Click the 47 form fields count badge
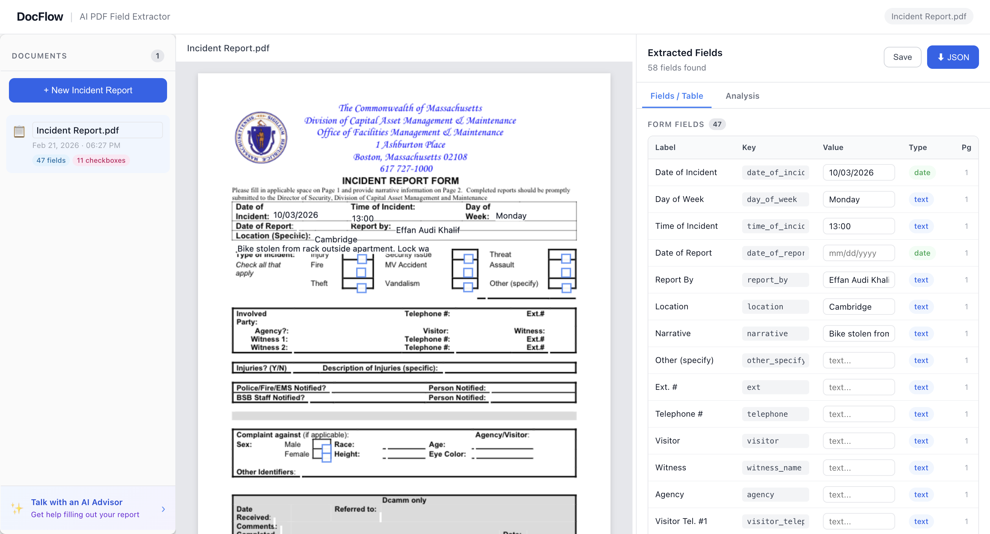Screen dimensions: 990x534 (x=717, y=124)
